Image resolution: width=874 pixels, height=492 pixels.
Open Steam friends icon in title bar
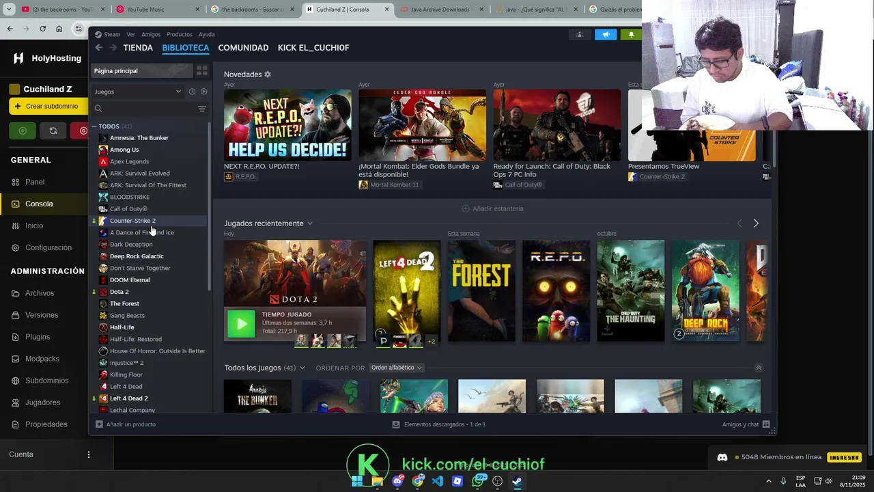580,34
